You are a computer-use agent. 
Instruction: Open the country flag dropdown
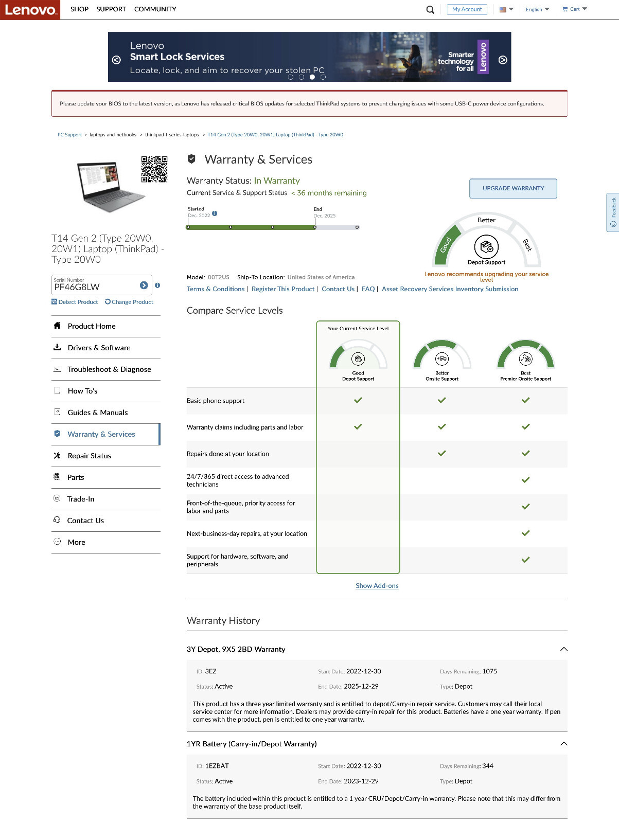click(506, 9)
